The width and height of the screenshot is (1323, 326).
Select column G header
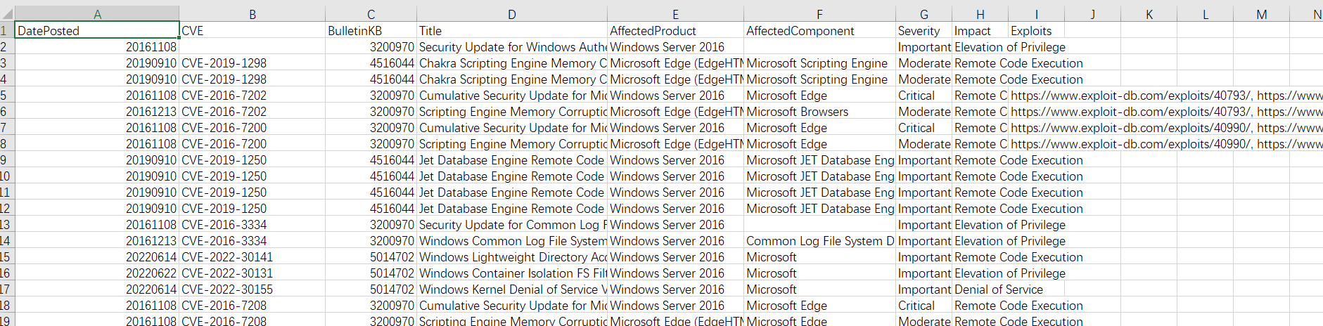point(923,14)
